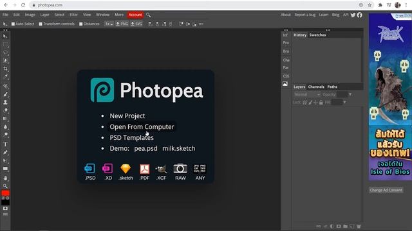Viewport: 412px width, 231px height.
Task: Open the Normal blend mode dropdown
Action: (x=307, y=94)
